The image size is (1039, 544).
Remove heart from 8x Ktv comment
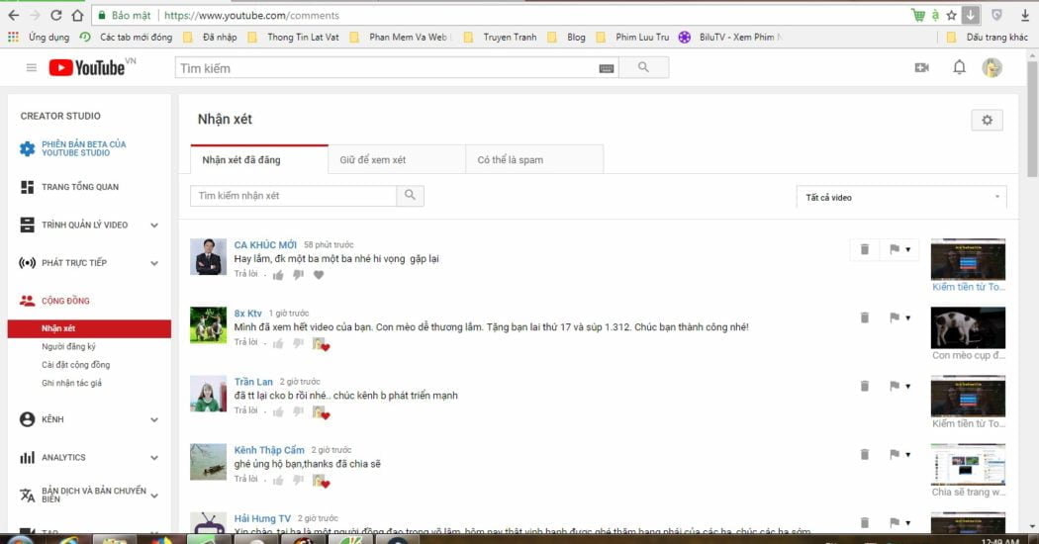click(x=321, y=344)
